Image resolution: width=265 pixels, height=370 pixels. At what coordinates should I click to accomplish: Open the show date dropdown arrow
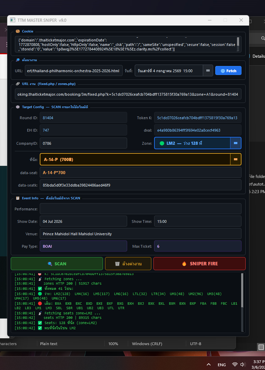208,71
